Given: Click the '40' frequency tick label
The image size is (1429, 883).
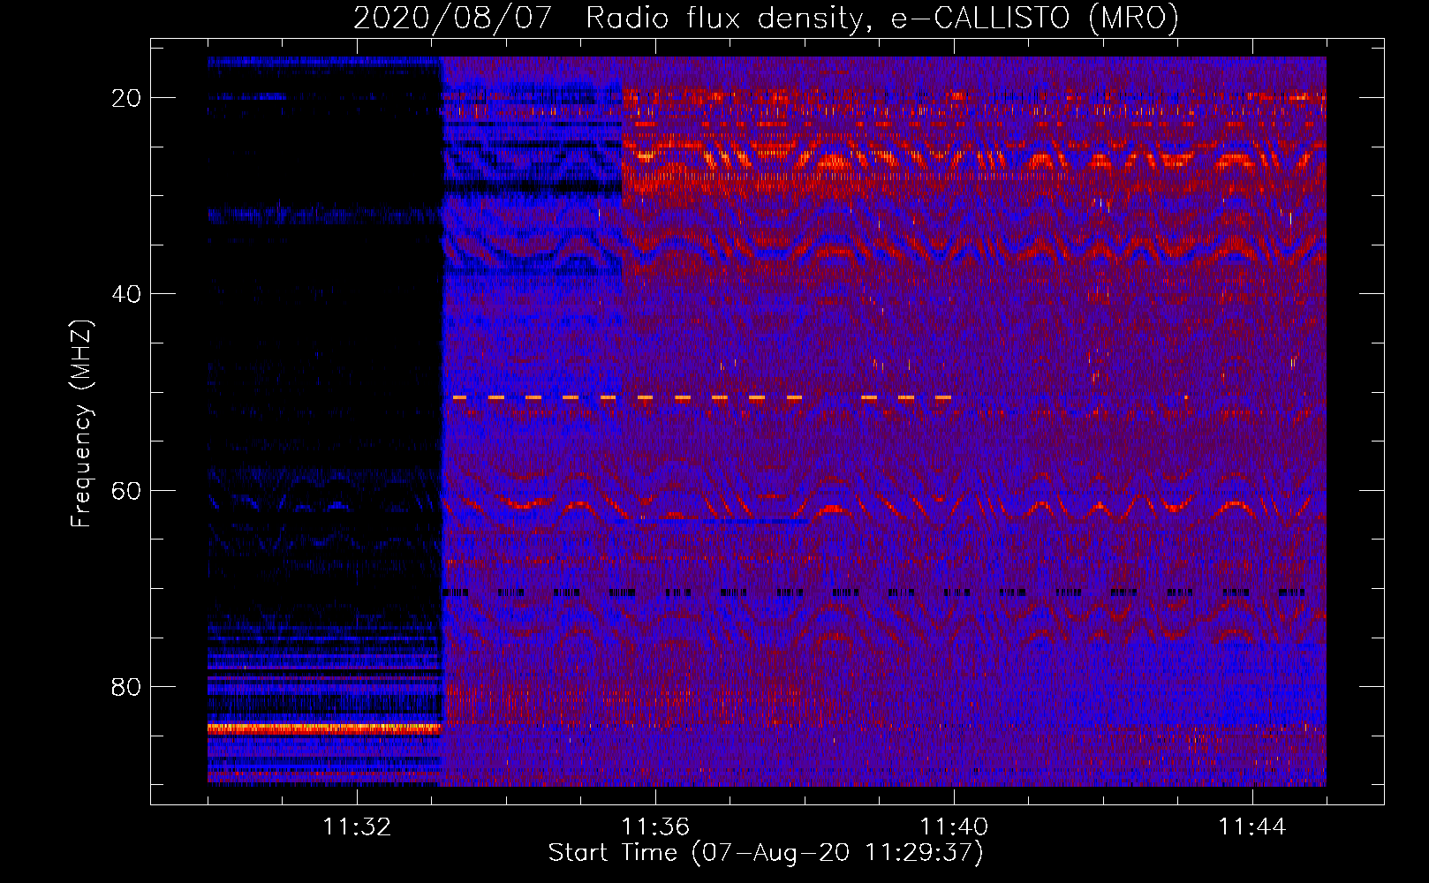Looking at the screenshot, I should (x=127, y=294).
